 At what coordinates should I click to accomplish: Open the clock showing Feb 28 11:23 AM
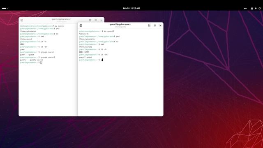tap(131, 8)
